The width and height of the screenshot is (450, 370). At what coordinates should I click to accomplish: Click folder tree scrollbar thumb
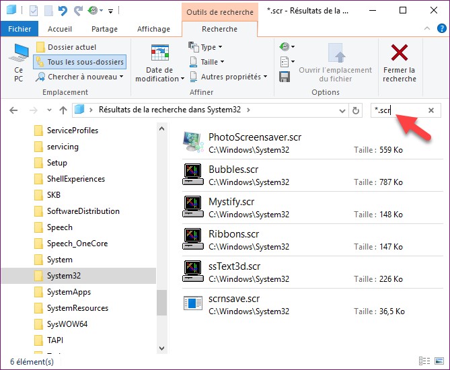click(x=162, y=303)
